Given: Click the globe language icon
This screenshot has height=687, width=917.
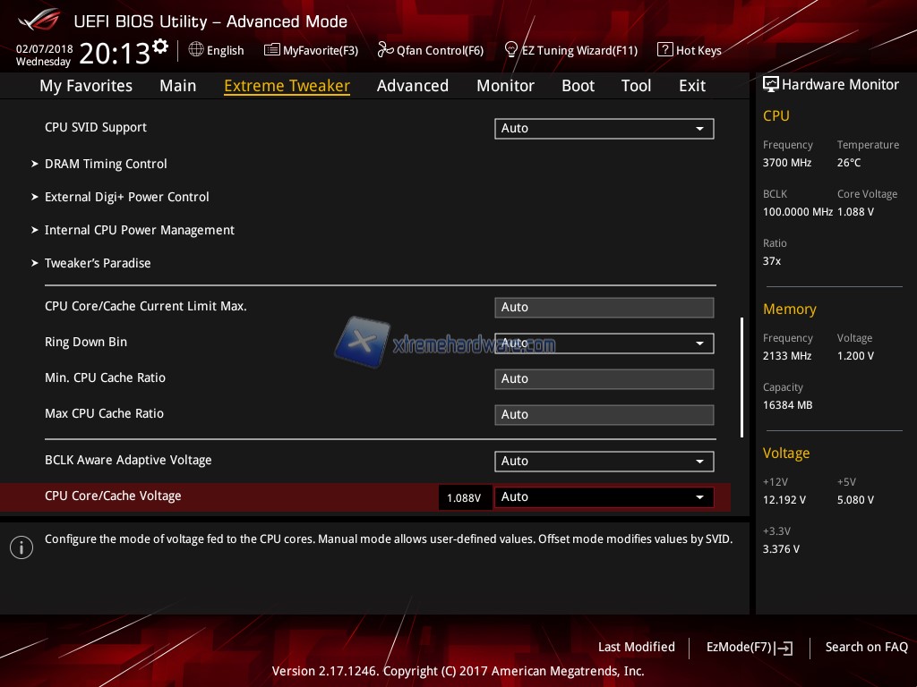Looking at the screenshot, I should coord(196,50).
